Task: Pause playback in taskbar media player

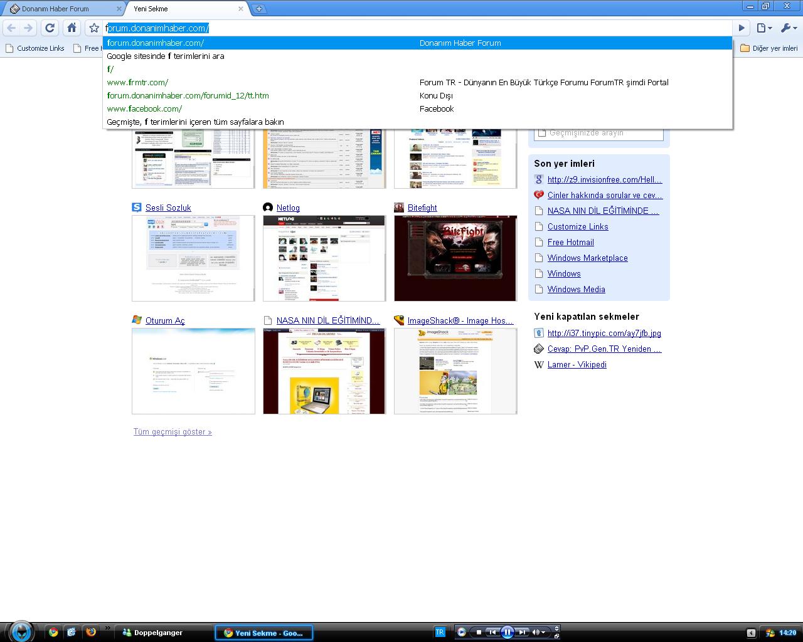Action: [x=508, y=632]
